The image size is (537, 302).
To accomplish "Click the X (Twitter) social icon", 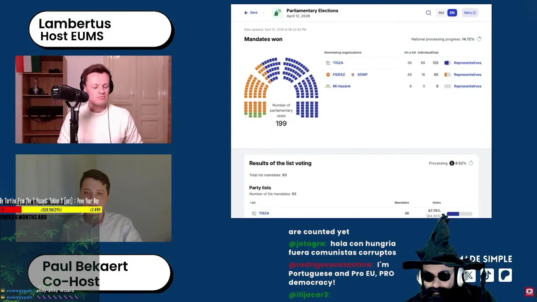I will pyautogui.click(x=469, y=276).
